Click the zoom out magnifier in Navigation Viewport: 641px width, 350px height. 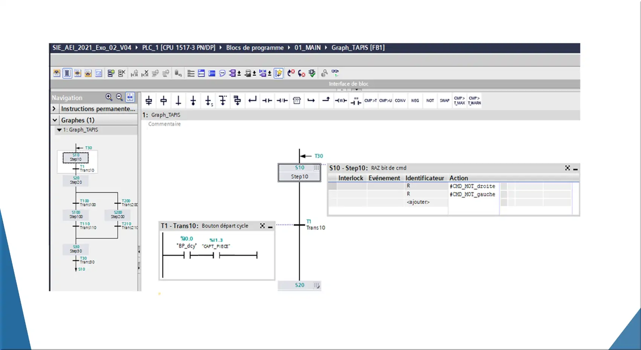coord(120,97)
